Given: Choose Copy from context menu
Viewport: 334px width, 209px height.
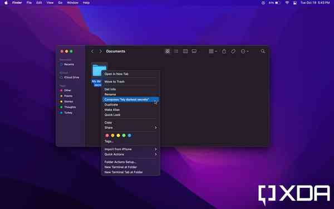Looking at the screenshot, I should tap(131, 123).
